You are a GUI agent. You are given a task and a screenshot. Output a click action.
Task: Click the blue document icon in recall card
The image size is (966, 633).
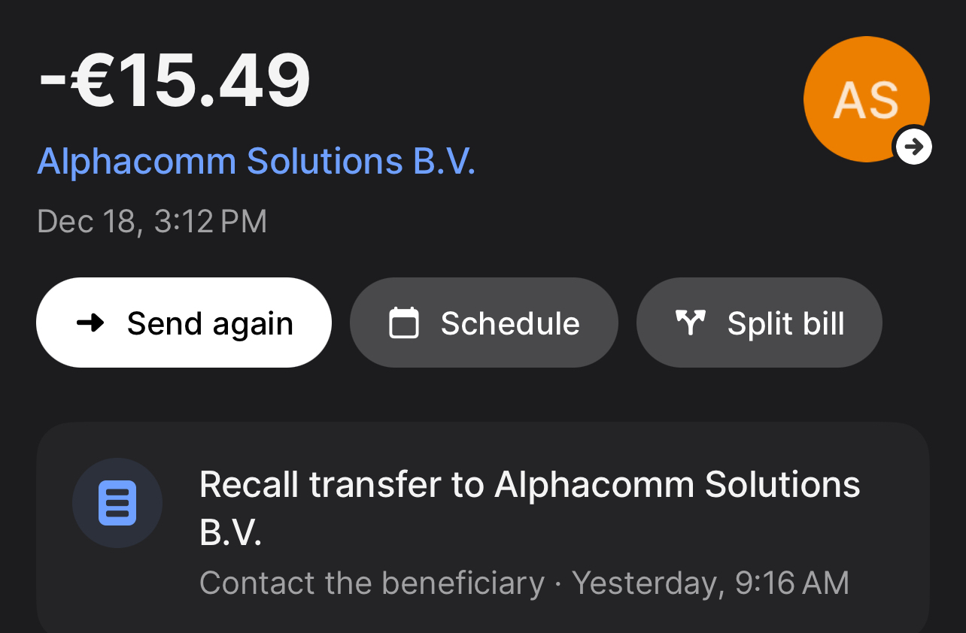pos(117,503)
